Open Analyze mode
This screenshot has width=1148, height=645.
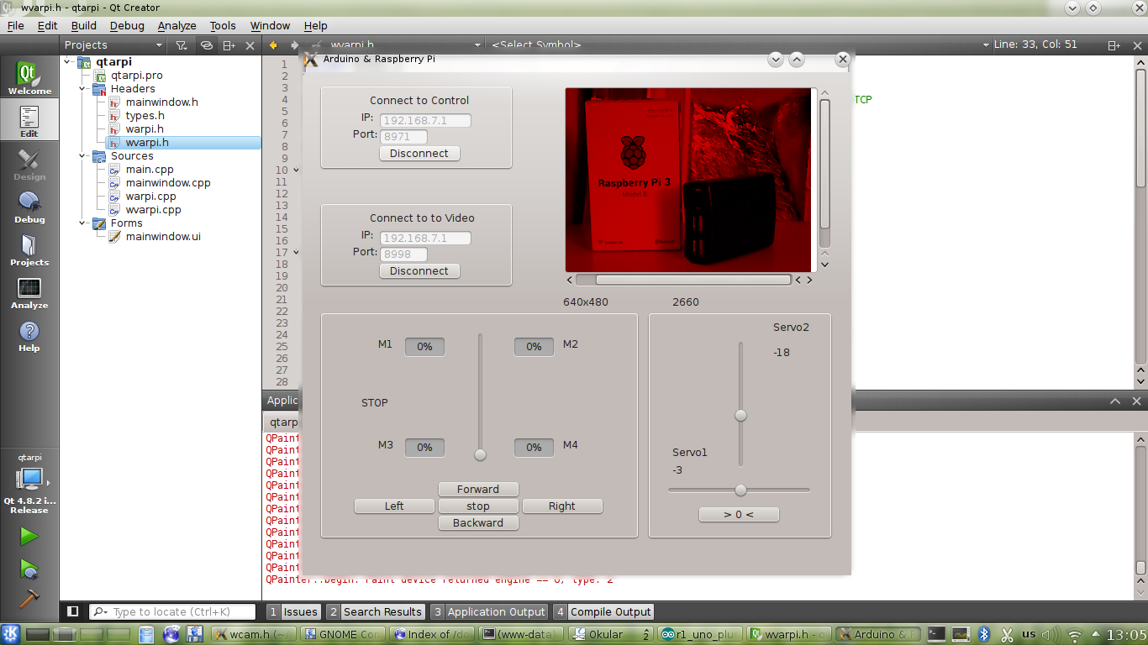(29, 292)
